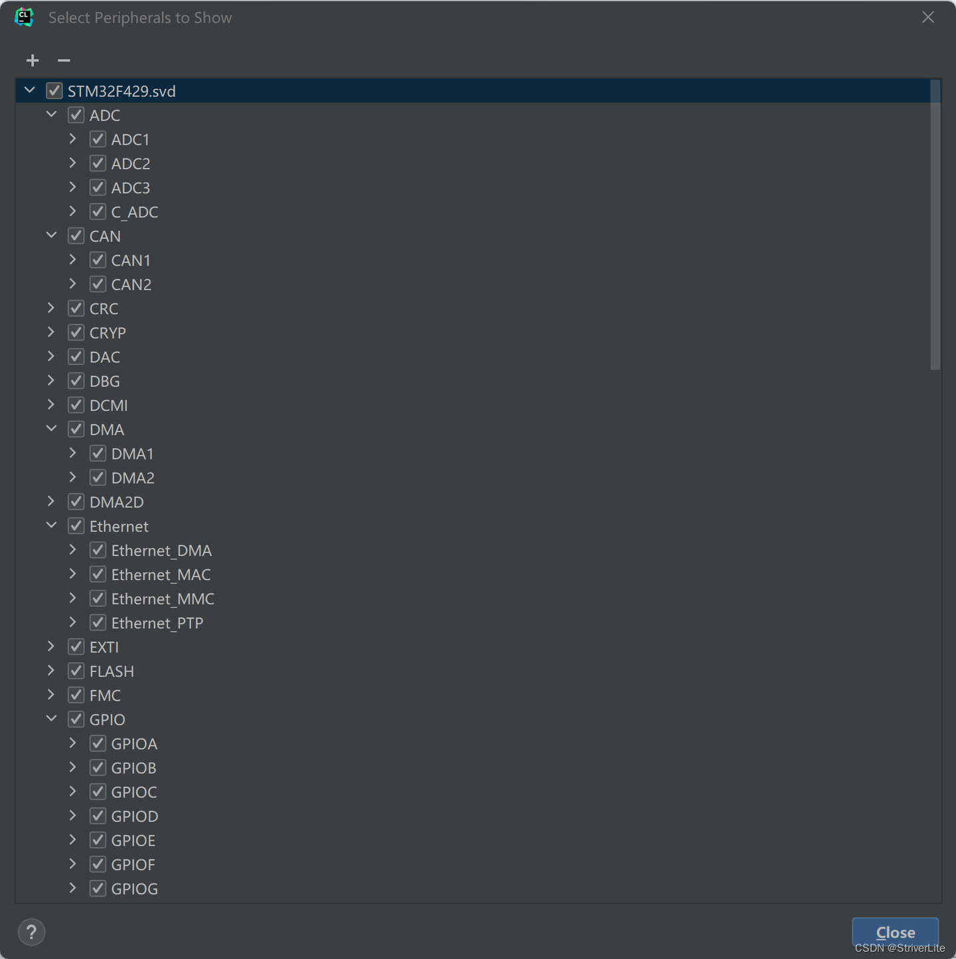
Task: Uncheck the GPIOD checkbox
Action: [x=98, y=816]
